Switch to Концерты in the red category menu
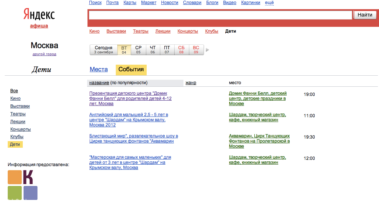 coord(187,31)
